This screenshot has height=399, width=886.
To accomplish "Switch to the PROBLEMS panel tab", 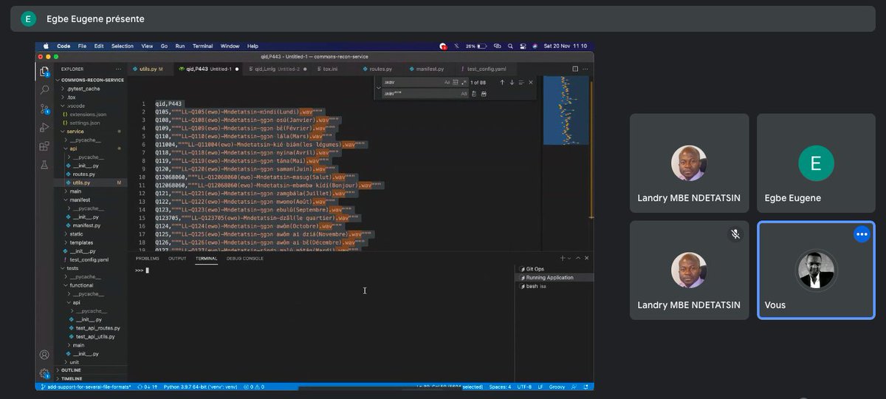I will tap(147, 258).
